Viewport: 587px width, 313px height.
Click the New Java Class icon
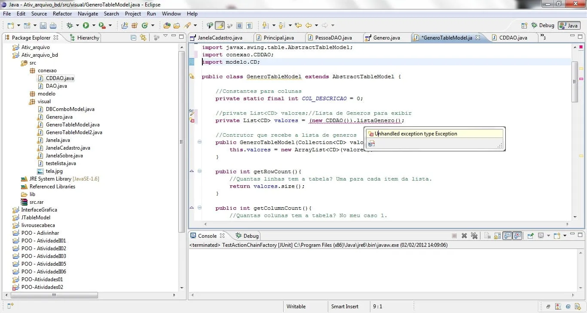[x=145, y=26]
